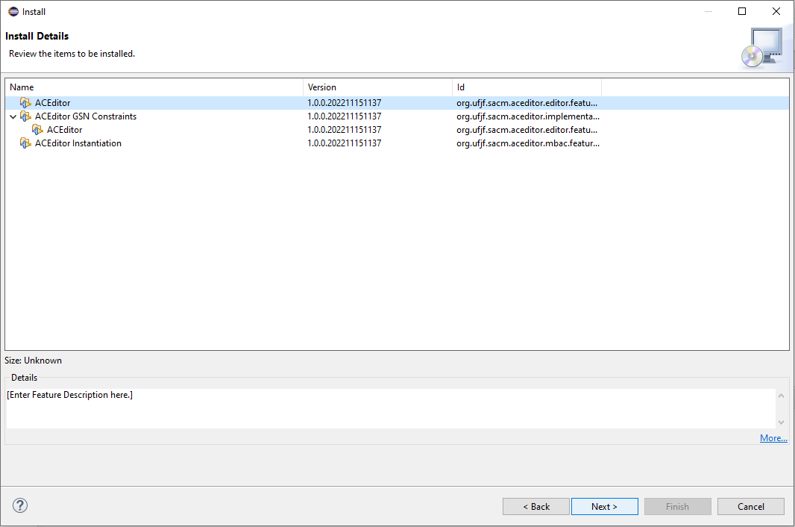Select the top-level ACEditor feature name
This screenshot has height=527, width=795.
tap(53, 102)
